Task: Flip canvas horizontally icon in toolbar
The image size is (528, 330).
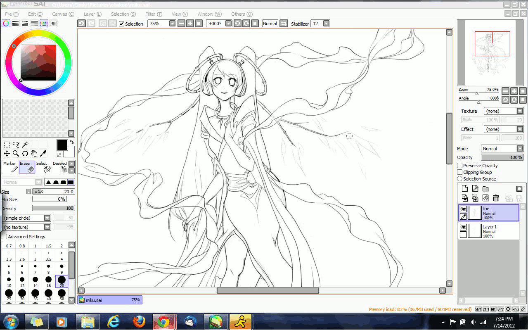Action: (x=284, y=24)
